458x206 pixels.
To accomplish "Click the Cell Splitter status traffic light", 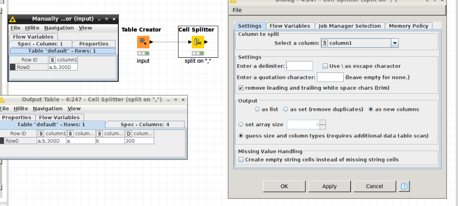I will pyautogui.click(x=198, y=53).
